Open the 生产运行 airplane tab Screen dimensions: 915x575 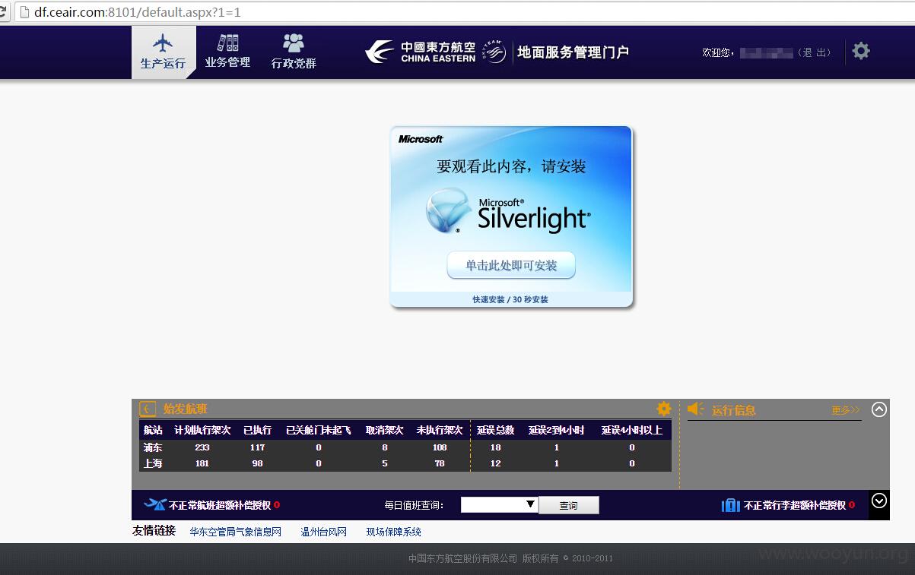163,52
